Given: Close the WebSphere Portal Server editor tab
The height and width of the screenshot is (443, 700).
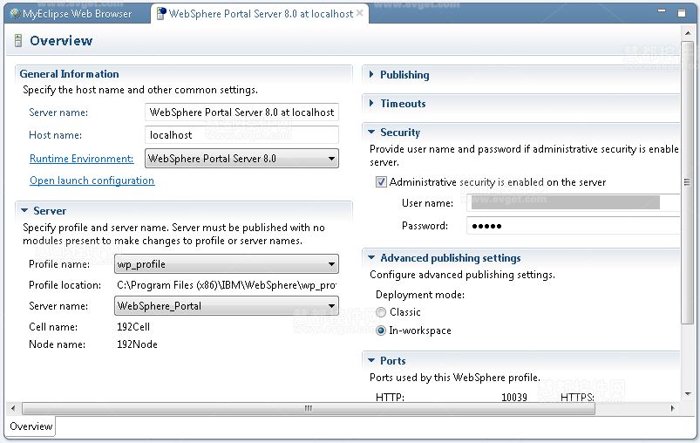Looking at the screenshot, I should tap(359, 13).
